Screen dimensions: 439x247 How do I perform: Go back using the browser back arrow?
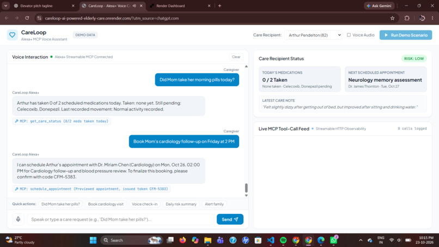[7, 18]
